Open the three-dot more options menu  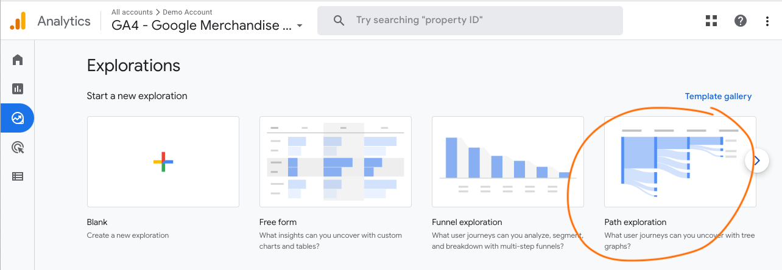pyautogui.click(x=767, y=21)
